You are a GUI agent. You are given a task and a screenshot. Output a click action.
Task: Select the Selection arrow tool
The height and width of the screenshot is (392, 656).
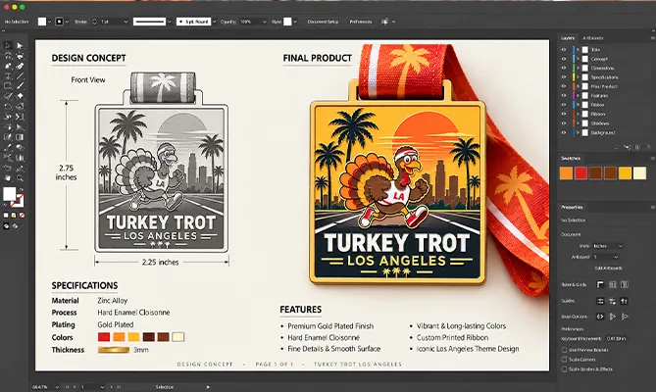click(8, 45)
